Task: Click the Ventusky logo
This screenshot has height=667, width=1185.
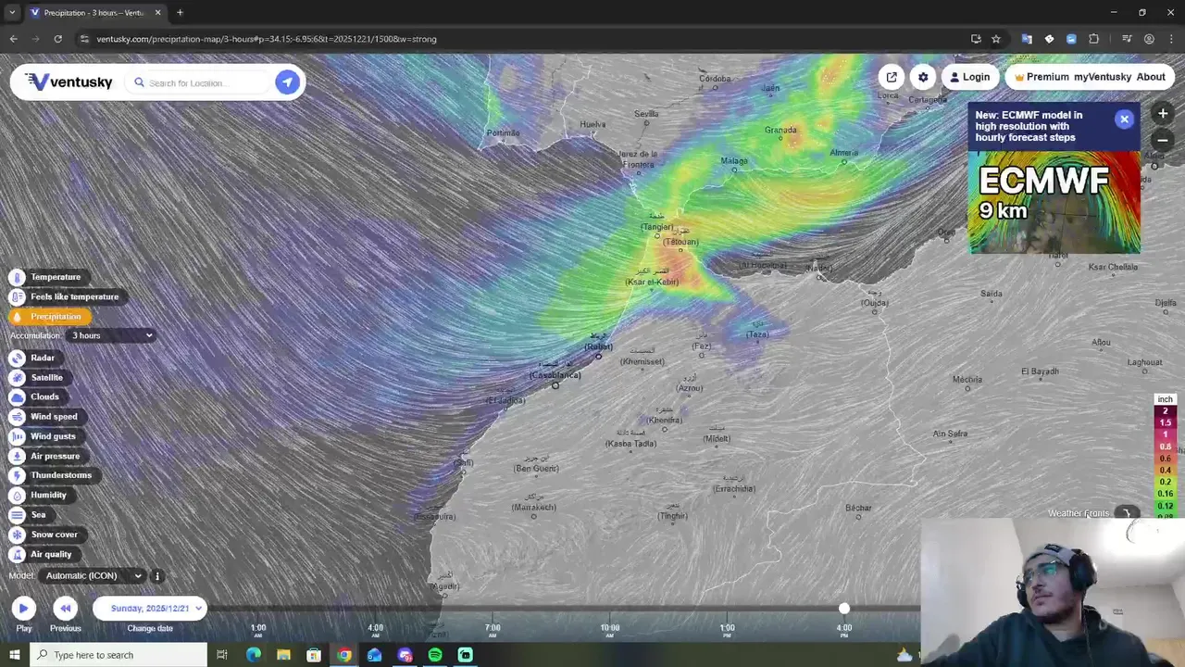Action: tap(69, 82)
